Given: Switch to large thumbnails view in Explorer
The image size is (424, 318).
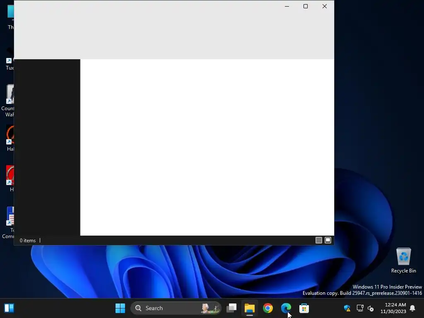Looking at the screenshot, I should [x=328, y=240].
